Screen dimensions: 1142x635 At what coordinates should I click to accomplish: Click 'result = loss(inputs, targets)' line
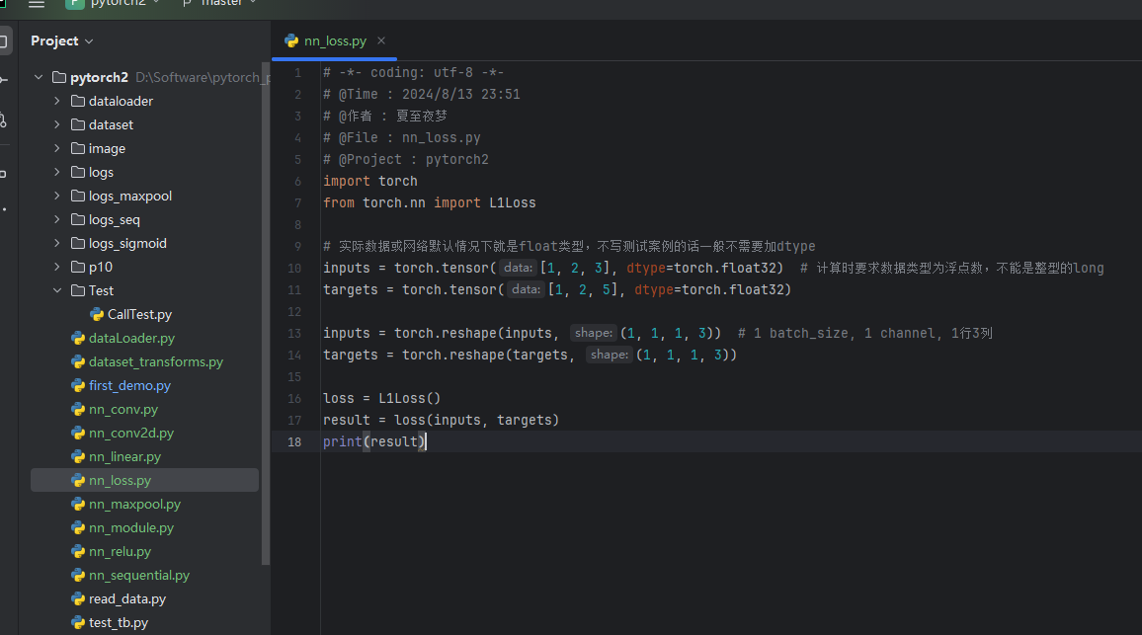441,420
